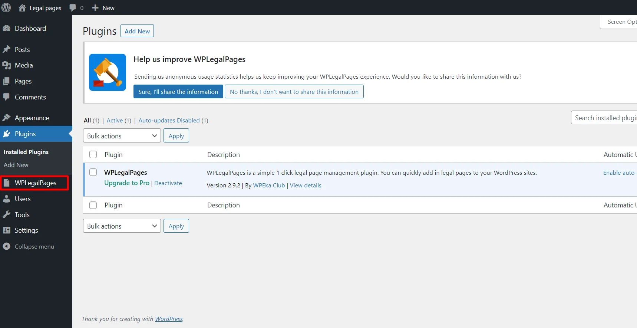Select Installed Plugins submenu item
The height and width of the screenshot is (328, 637).
(26, 152)
